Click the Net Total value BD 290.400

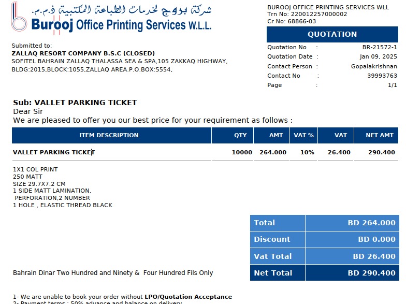(371, 273)
